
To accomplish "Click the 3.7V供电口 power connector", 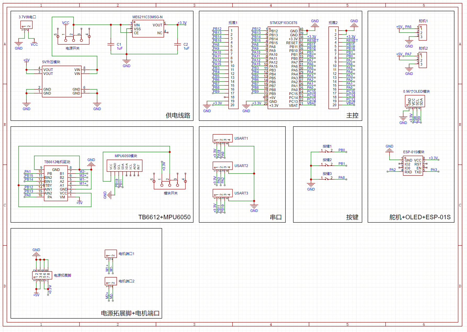I will (26, 25).
